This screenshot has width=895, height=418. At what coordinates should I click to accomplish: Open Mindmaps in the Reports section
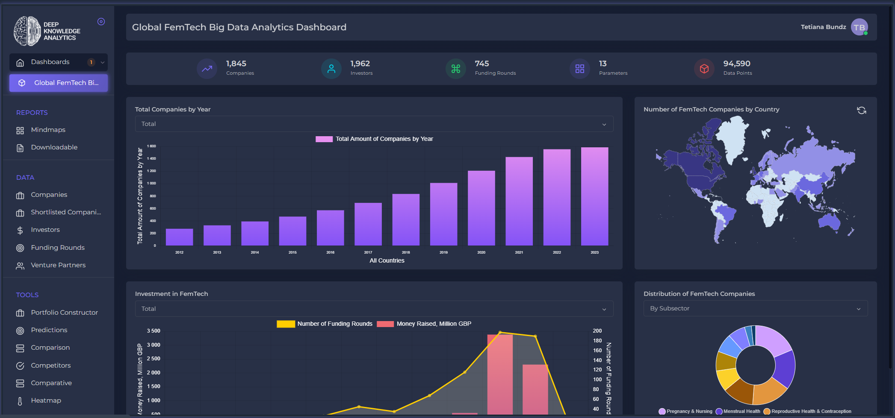pos(48,130)
